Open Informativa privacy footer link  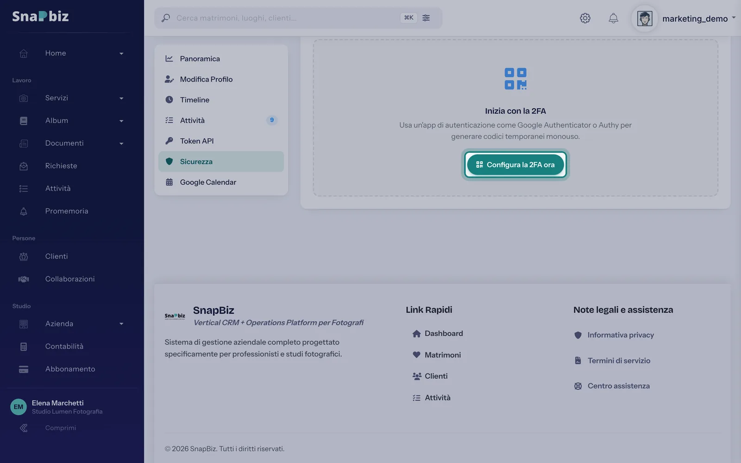(614, 335)
